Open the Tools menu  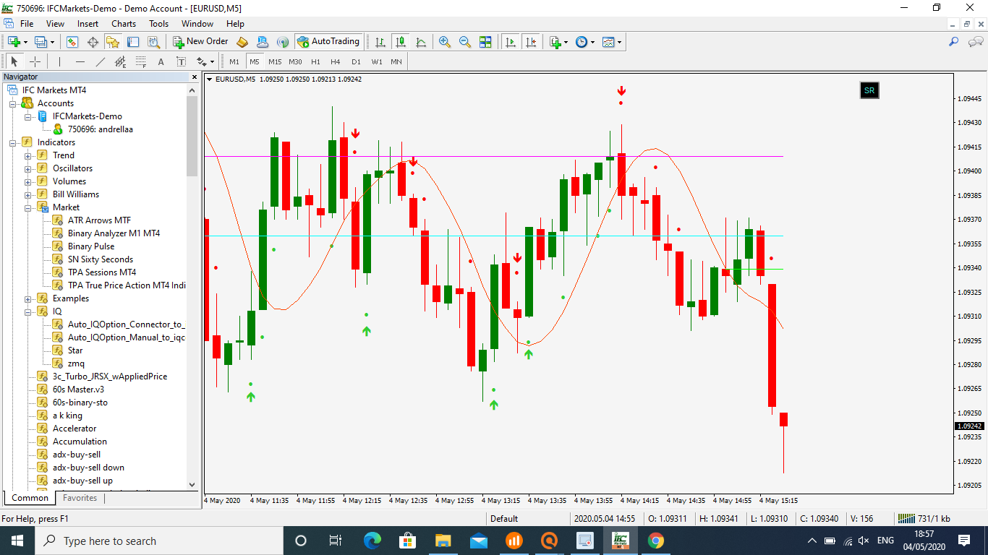click(158, 24)
